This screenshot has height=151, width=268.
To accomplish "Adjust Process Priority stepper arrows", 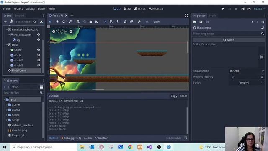I will pyautogui.click(x=262, y=77).
